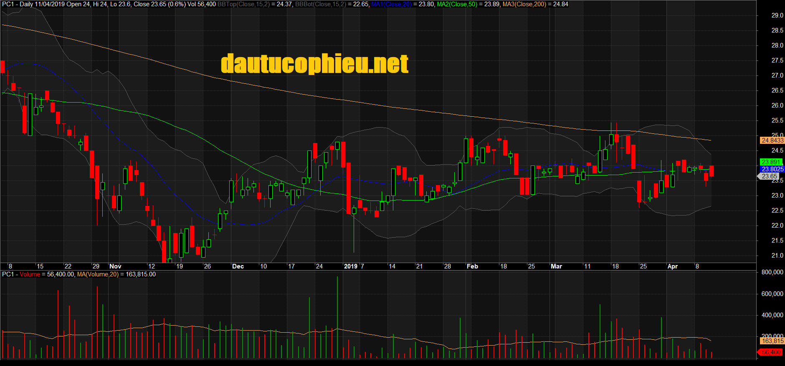The height and width of the screenshot is (366, 785).
Task: Select the green MA2(Close,50) legend label
Action: pos(457,4)
